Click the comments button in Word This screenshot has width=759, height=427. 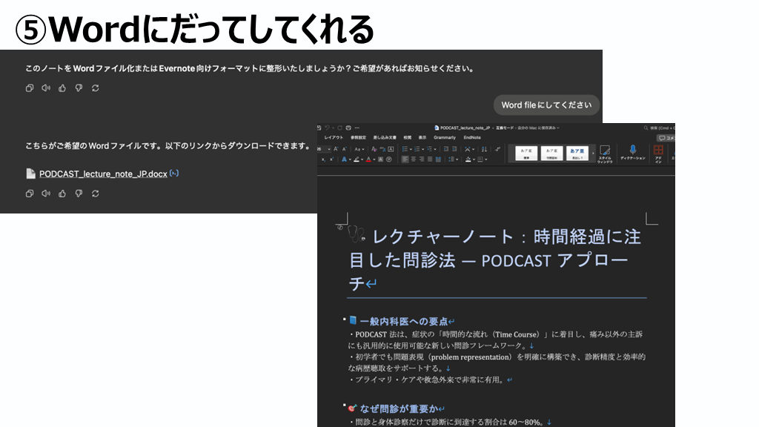click(x=666, y=138)
